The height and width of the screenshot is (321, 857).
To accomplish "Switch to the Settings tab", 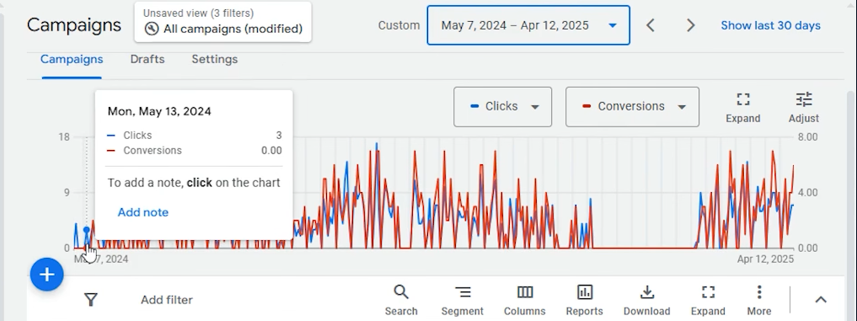I will 214,59.
